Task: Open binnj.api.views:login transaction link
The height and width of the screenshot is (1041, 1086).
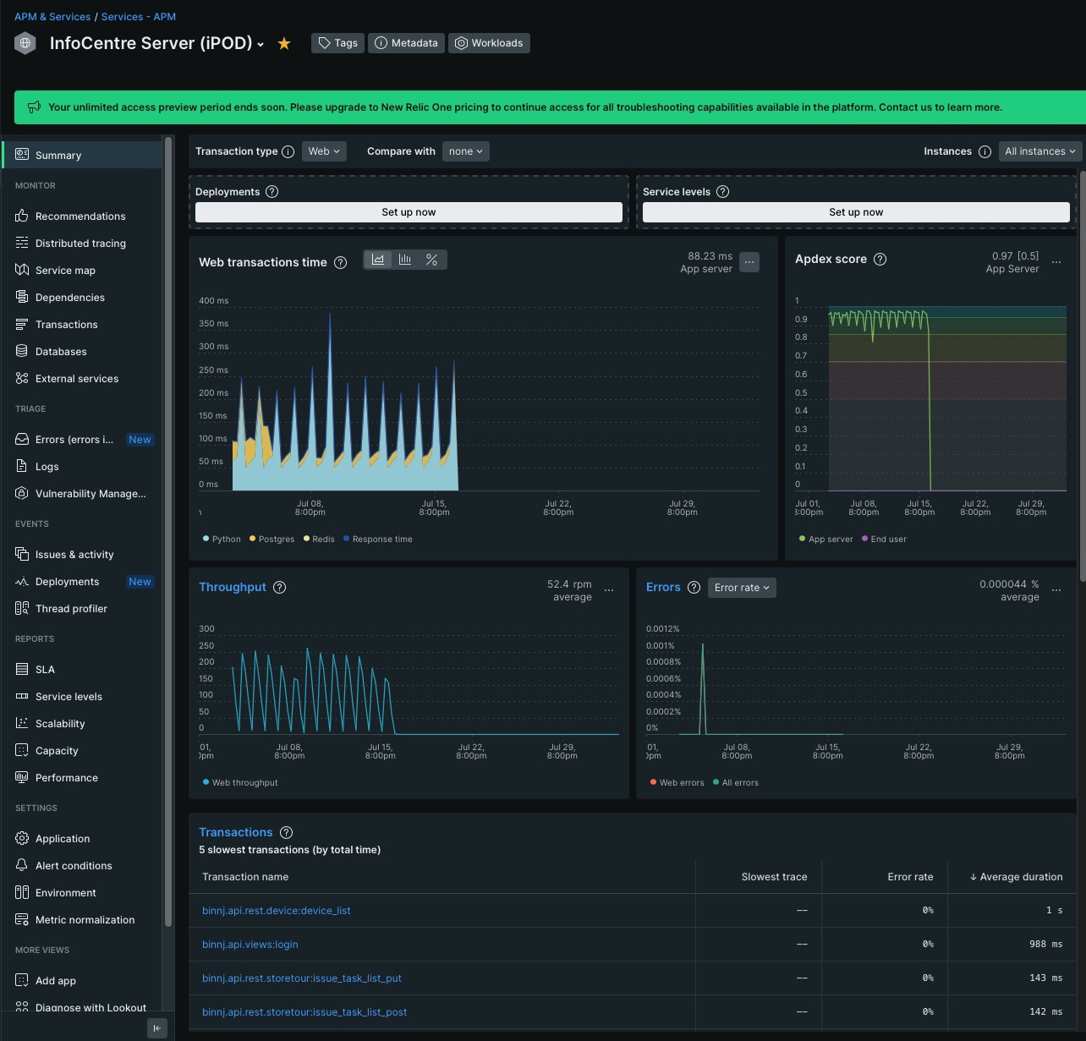Action: click(250, 945)
